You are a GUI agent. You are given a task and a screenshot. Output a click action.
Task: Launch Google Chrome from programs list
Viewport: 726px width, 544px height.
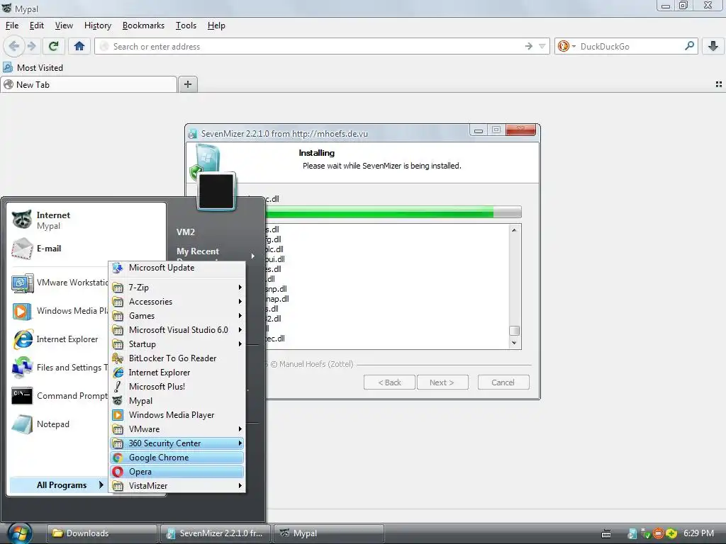pos(177,458)
